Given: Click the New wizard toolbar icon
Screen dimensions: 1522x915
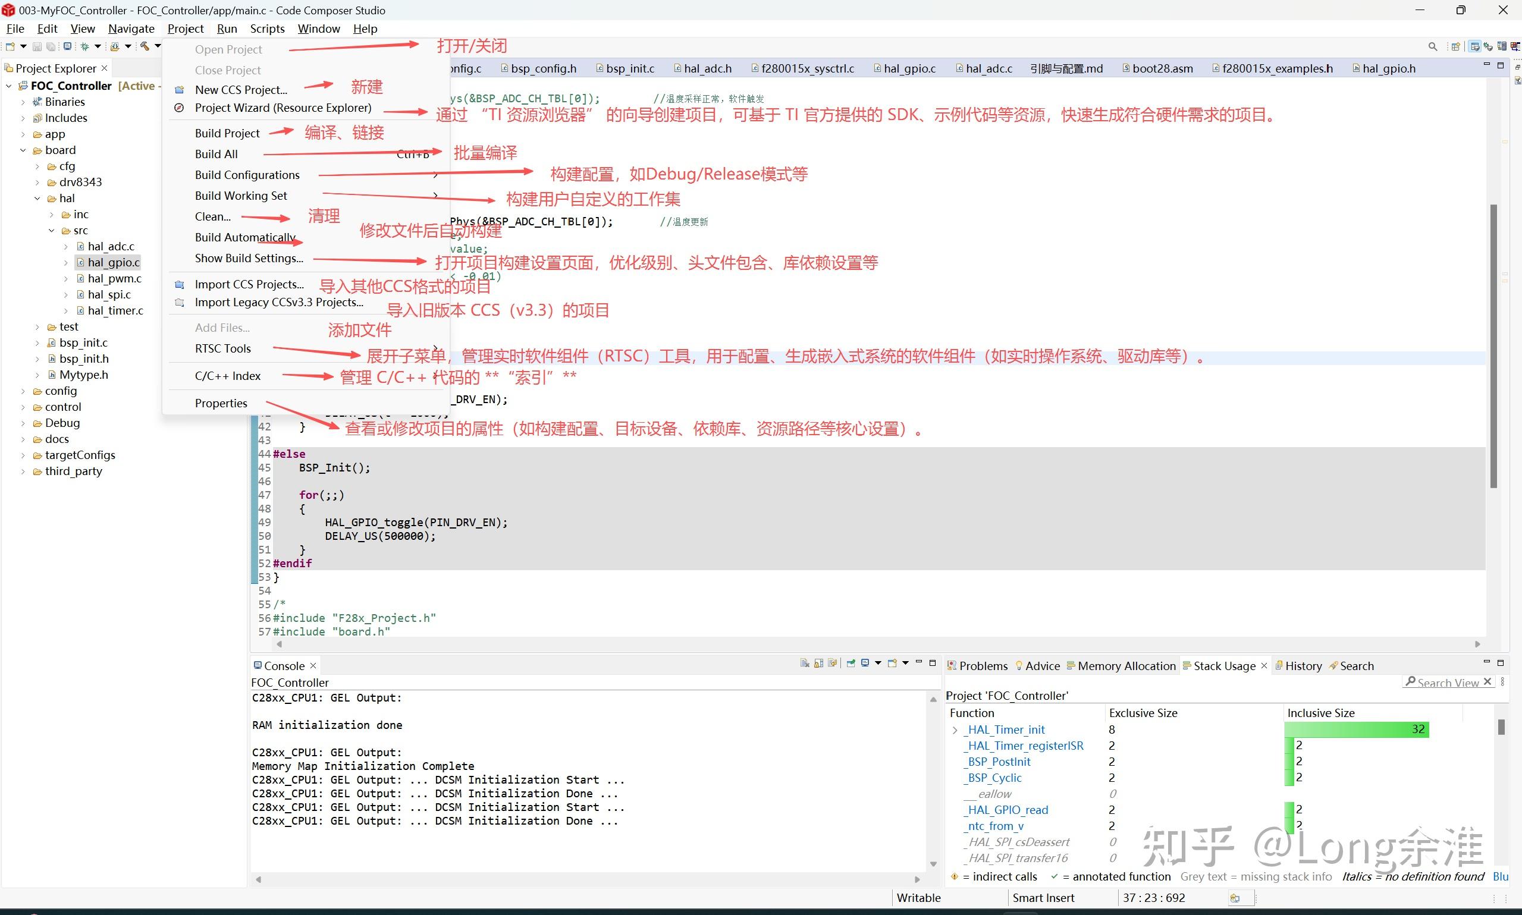Looking at the screenshot, I should tap(10, 46).
